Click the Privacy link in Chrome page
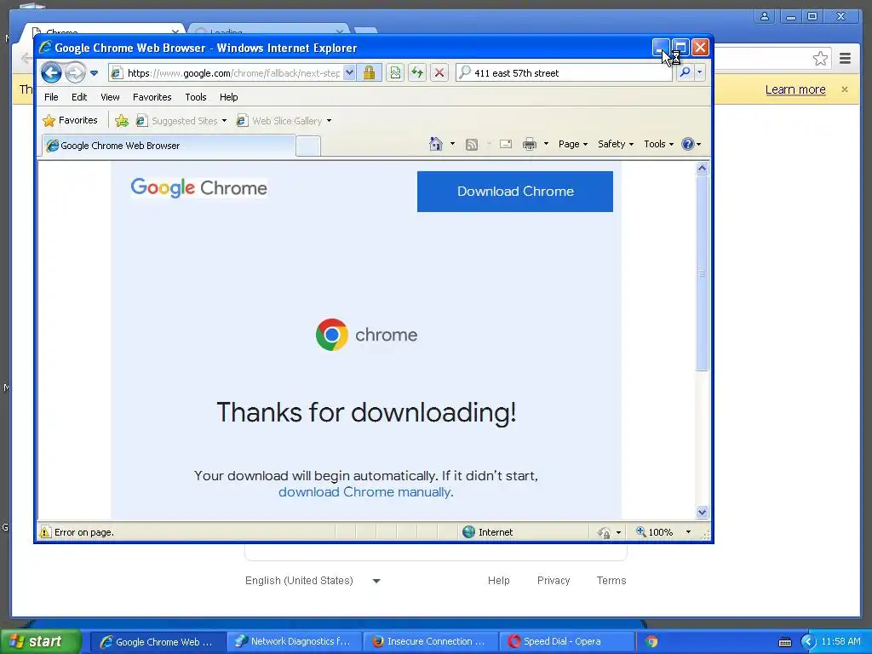872x654 pixels. pos(554,581)
